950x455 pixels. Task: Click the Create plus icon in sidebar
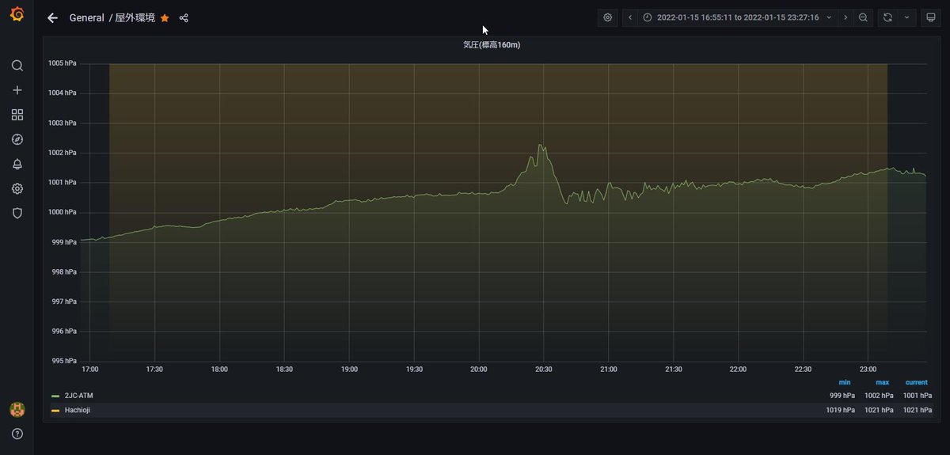tap(17, 90)
